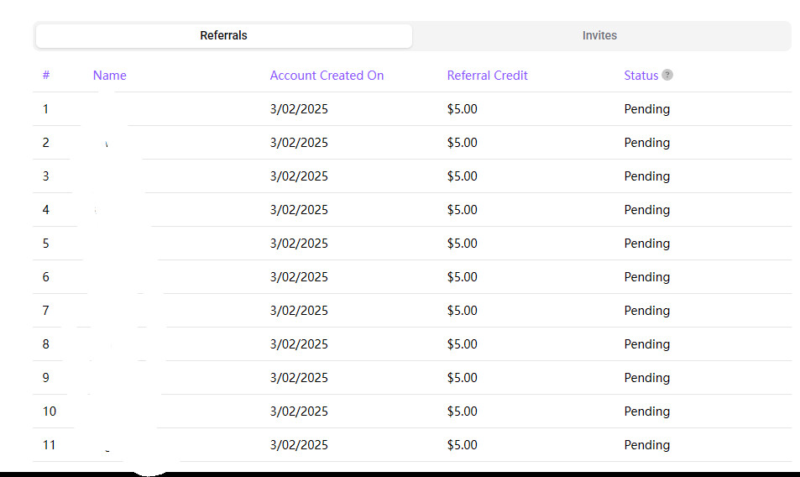Click the Status column header

[641, 76]
